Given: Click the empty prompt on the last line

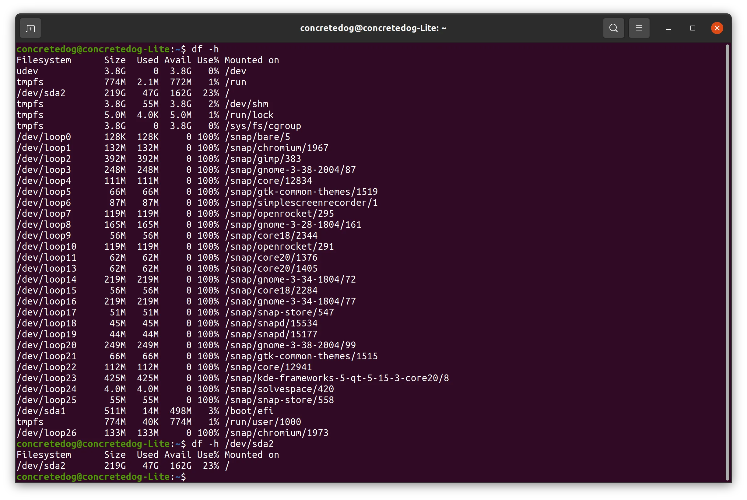Looking at the screenshot, I should [x=101, y=477].
